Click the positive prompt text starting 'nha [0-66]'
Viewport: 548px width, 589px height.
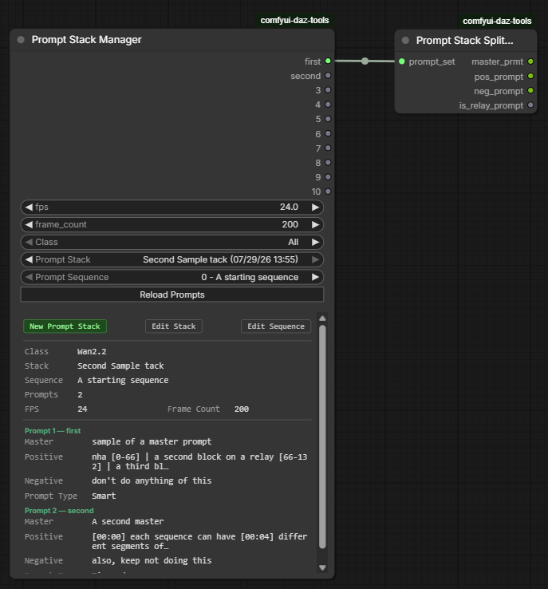tap(199, 461)
